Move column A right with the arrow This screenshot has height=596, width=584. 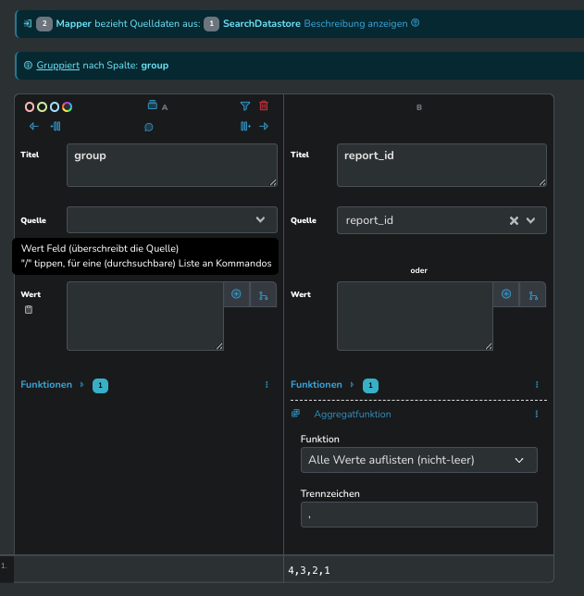tap(264, 126)
